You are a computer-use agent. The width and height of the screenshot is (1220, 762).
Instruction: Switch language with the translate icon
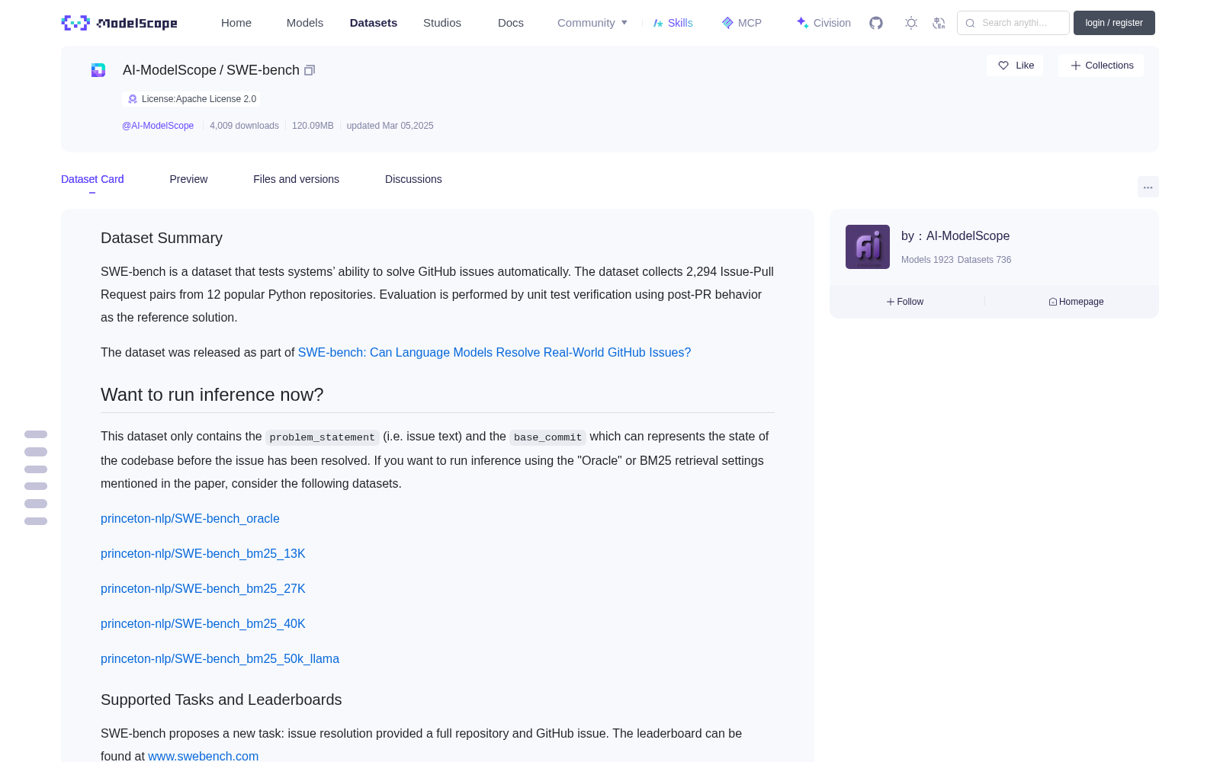pyautogui.click(x=939, y=23)
